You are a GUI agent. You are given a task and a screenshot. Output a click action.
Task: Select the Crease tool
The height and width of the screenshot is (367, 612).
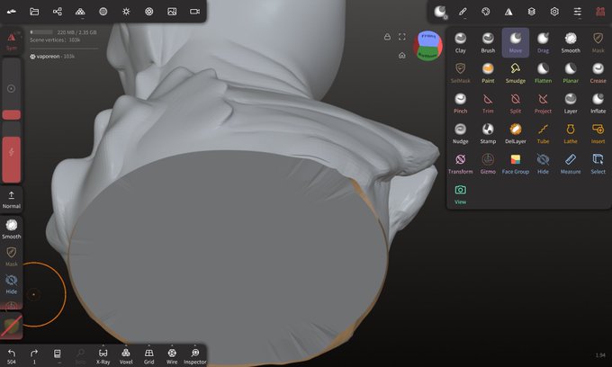point(598,73)
